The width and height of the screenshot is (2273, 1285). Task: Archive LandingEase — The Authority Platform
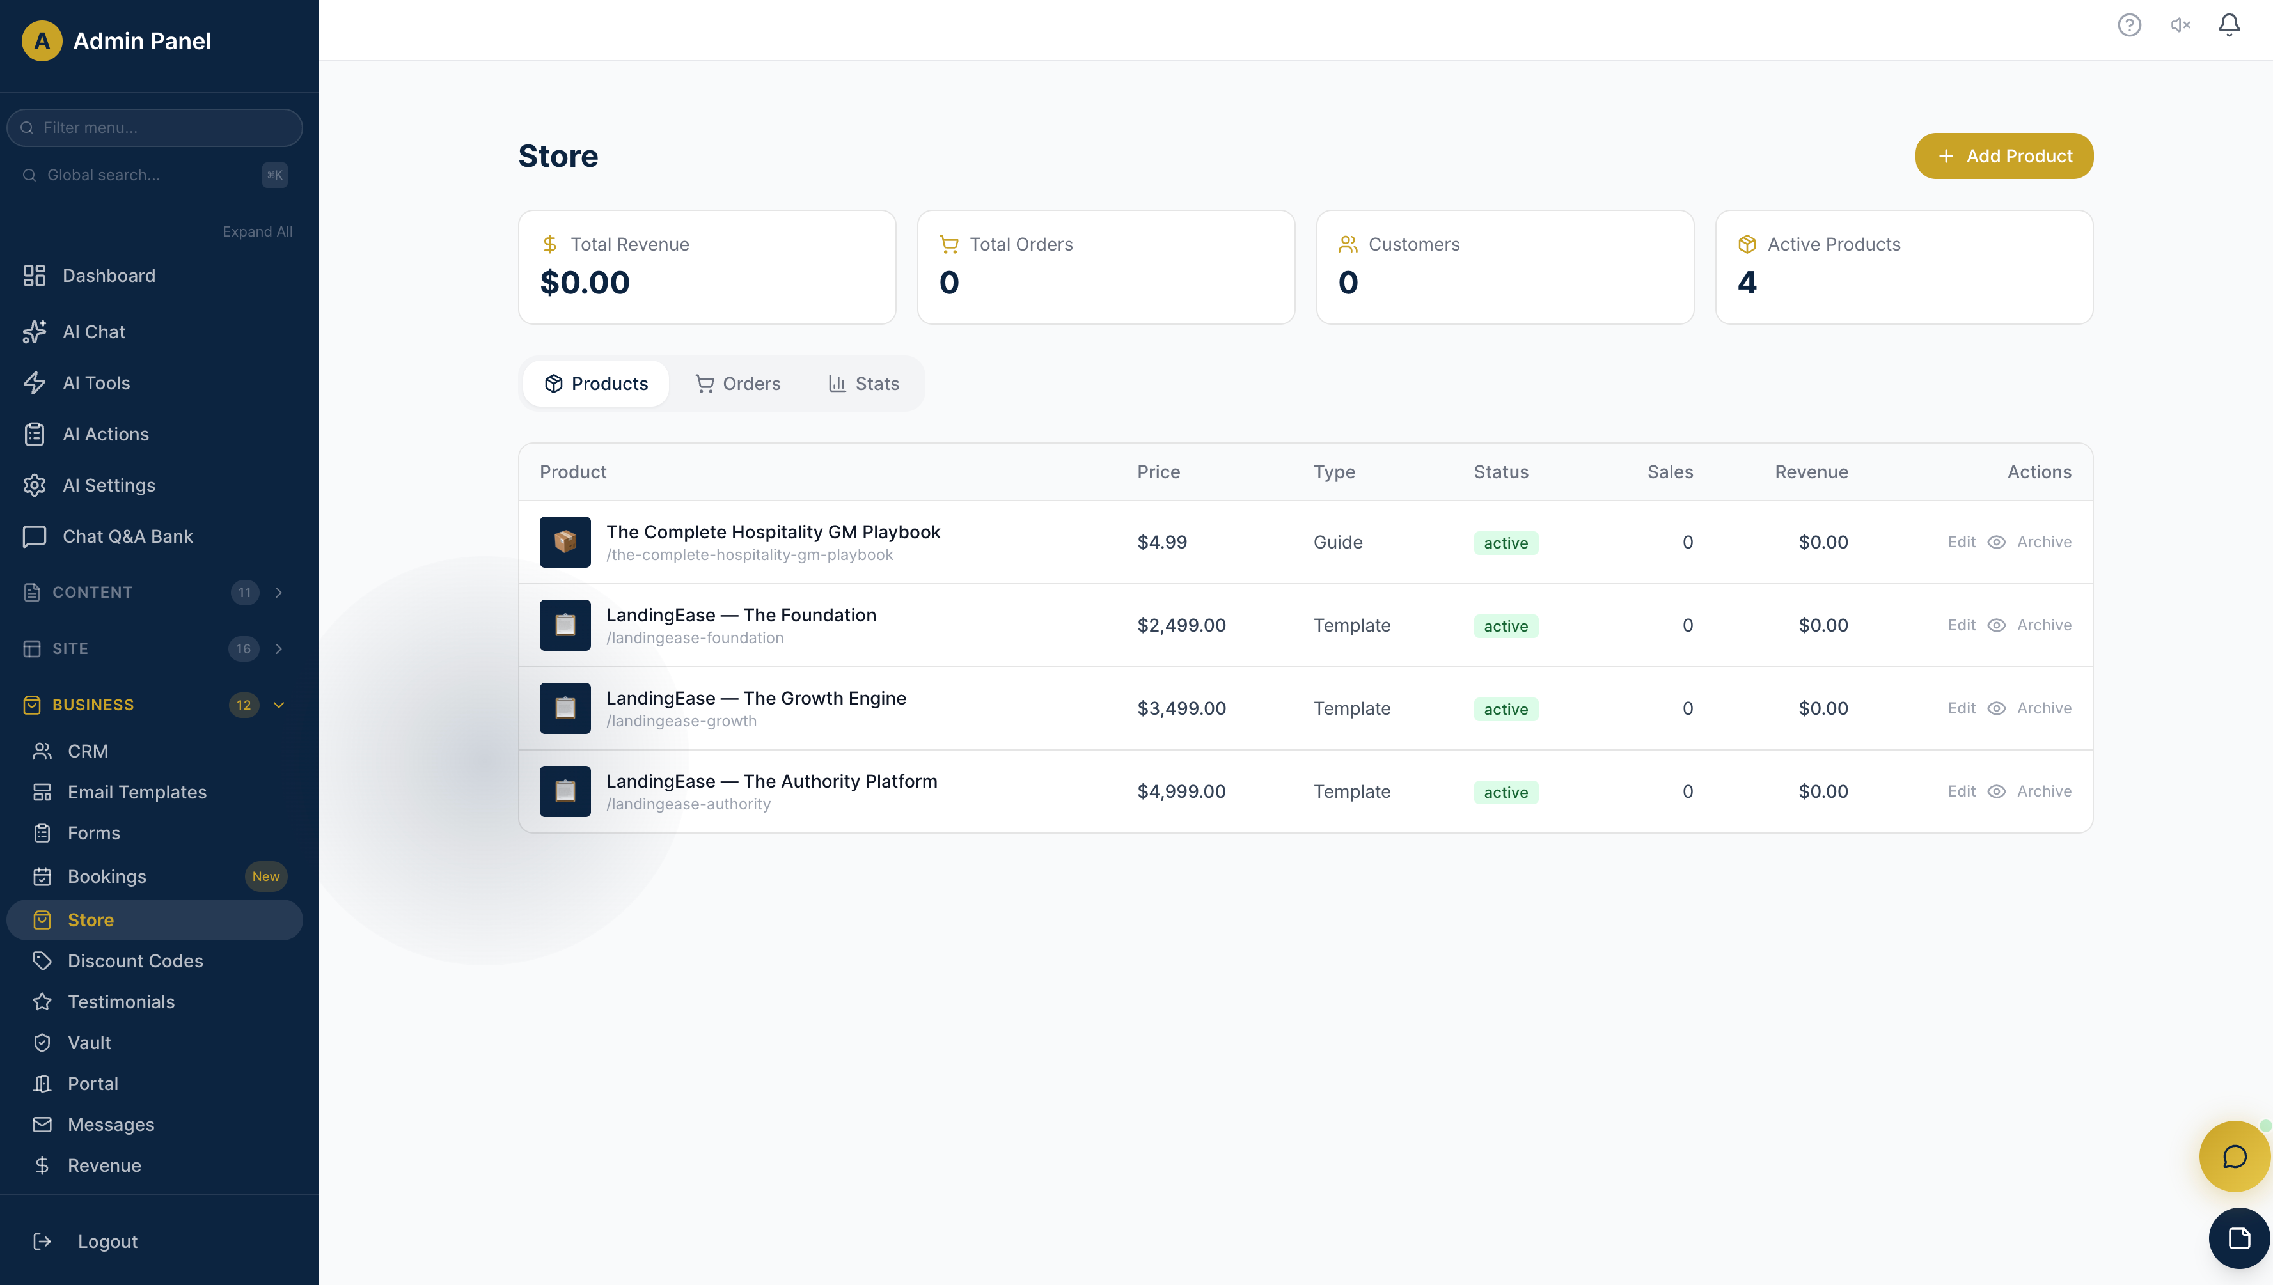pos(2045,791)
